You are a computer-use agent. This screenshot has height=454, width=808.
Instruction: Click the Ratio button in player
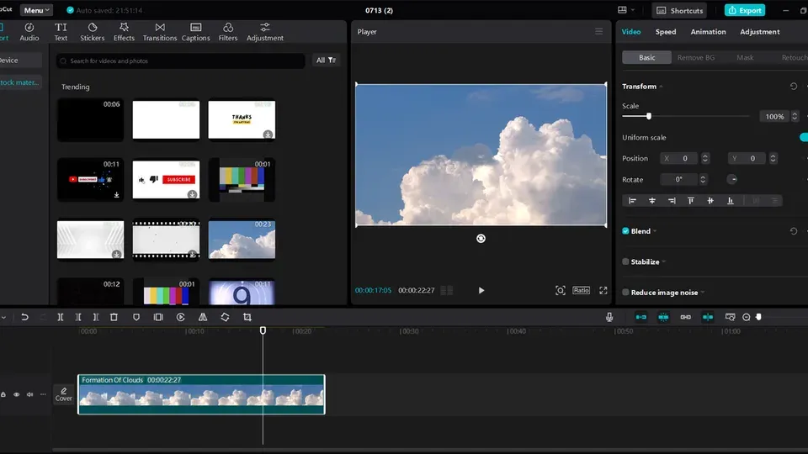pyautogui.click(x=581, y=290)
